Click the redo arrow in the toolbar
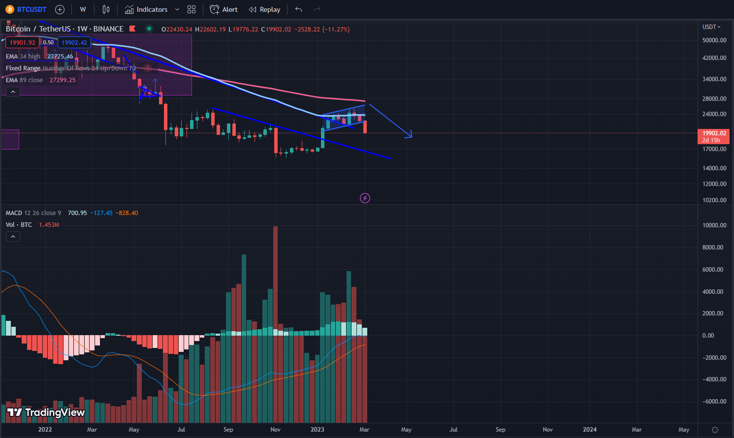 (x=317, y=9)
